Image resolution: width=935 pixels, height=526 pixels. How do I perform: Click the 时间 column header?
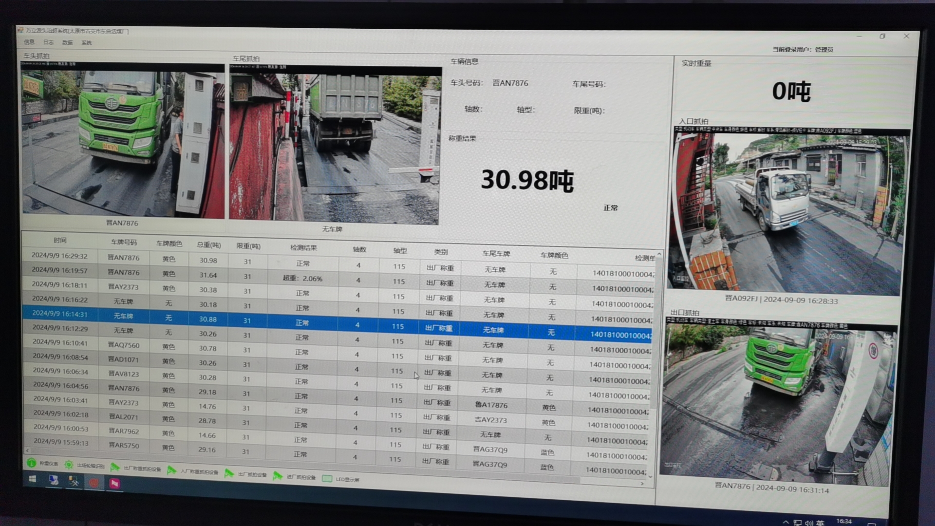coord(60,241)
